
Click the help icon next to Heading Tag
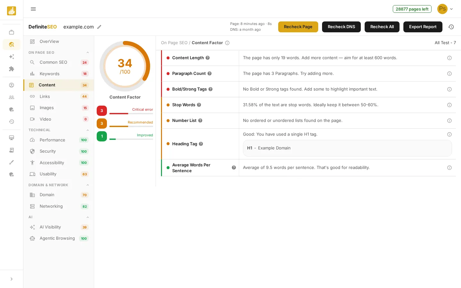201,144
